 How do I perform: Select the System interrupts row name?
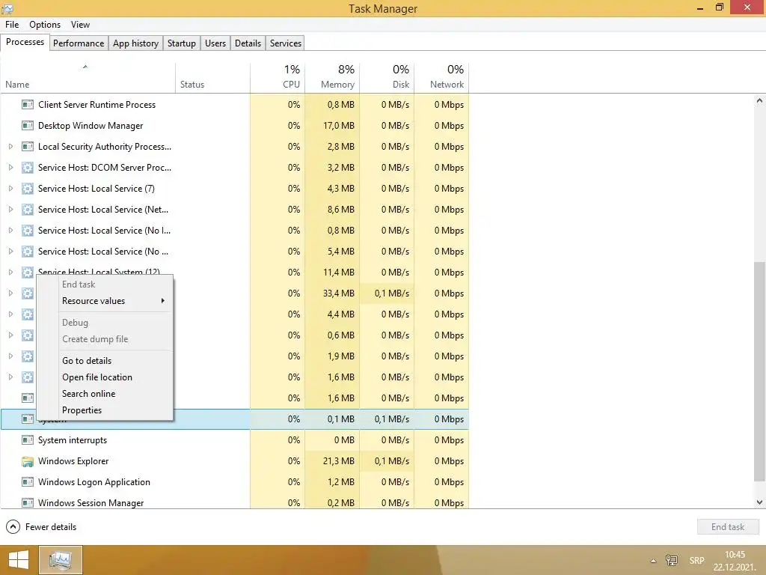pos(73,440)
